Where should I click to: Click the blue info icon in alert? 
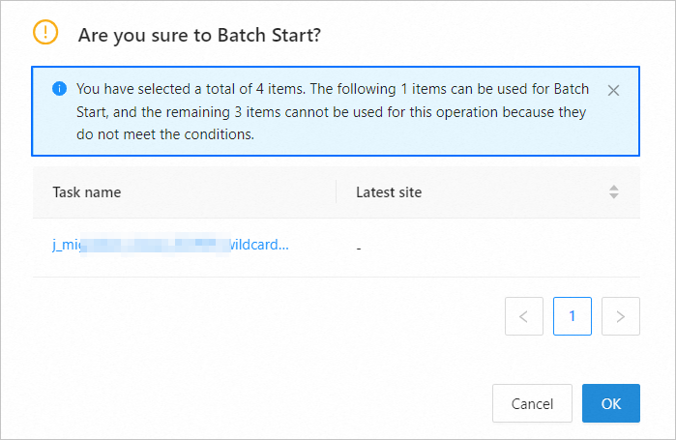60,89
